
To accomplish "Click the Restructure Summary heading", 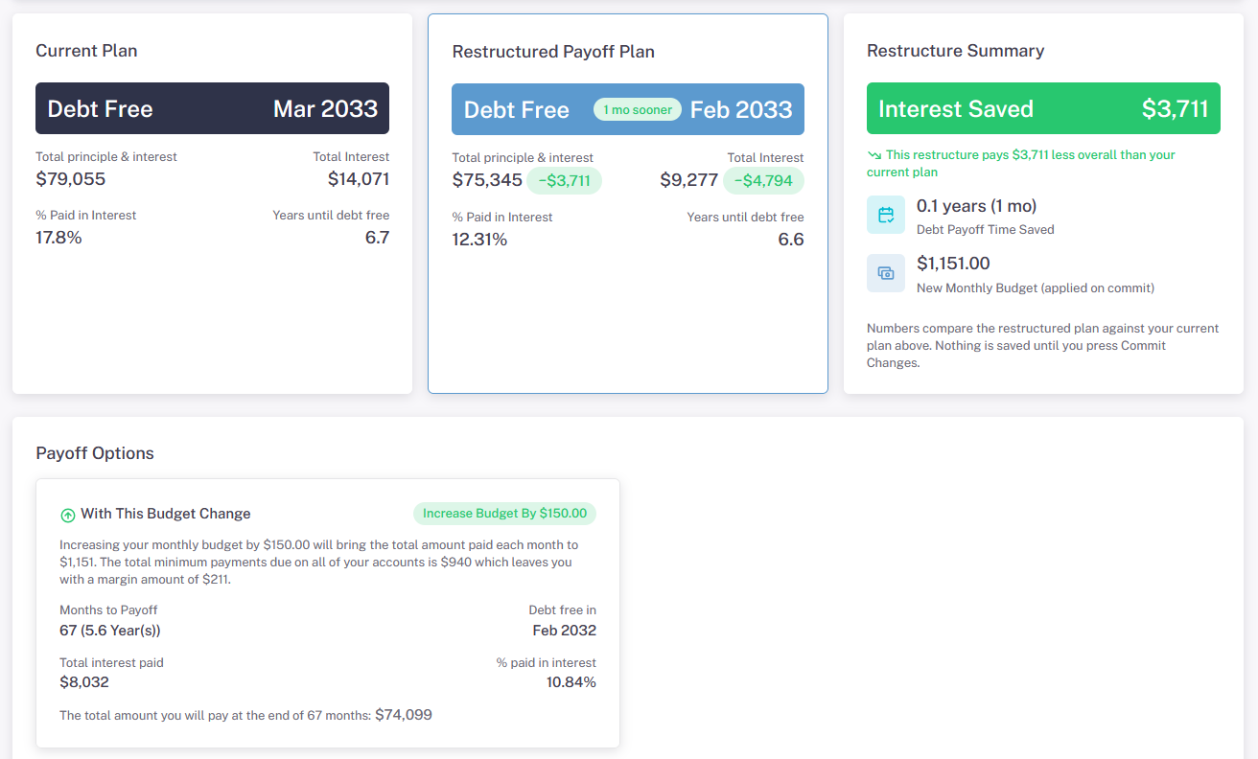I will point(955,51).
